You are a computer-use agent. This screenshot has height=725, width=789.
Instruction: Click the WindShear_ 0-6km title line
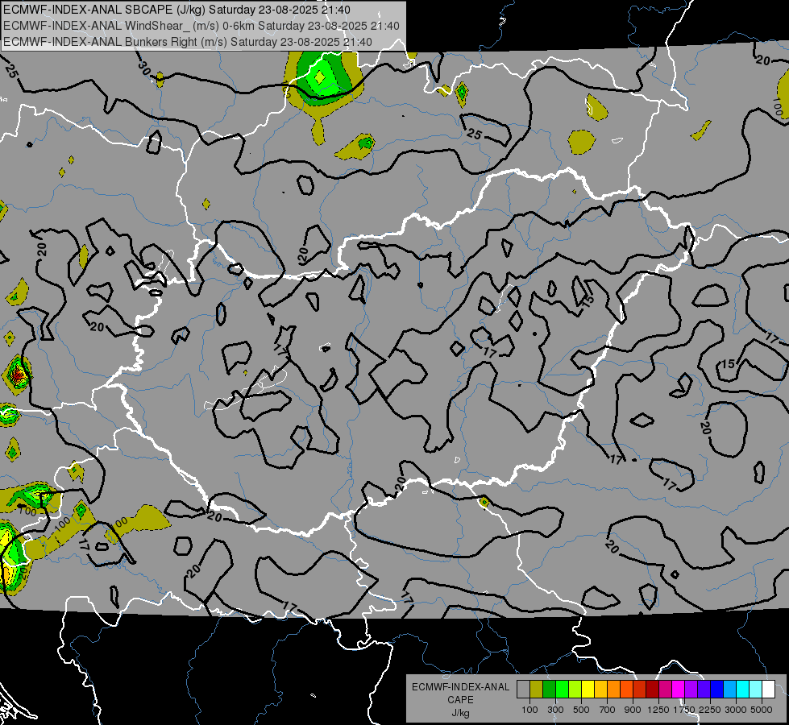(201, 26)
